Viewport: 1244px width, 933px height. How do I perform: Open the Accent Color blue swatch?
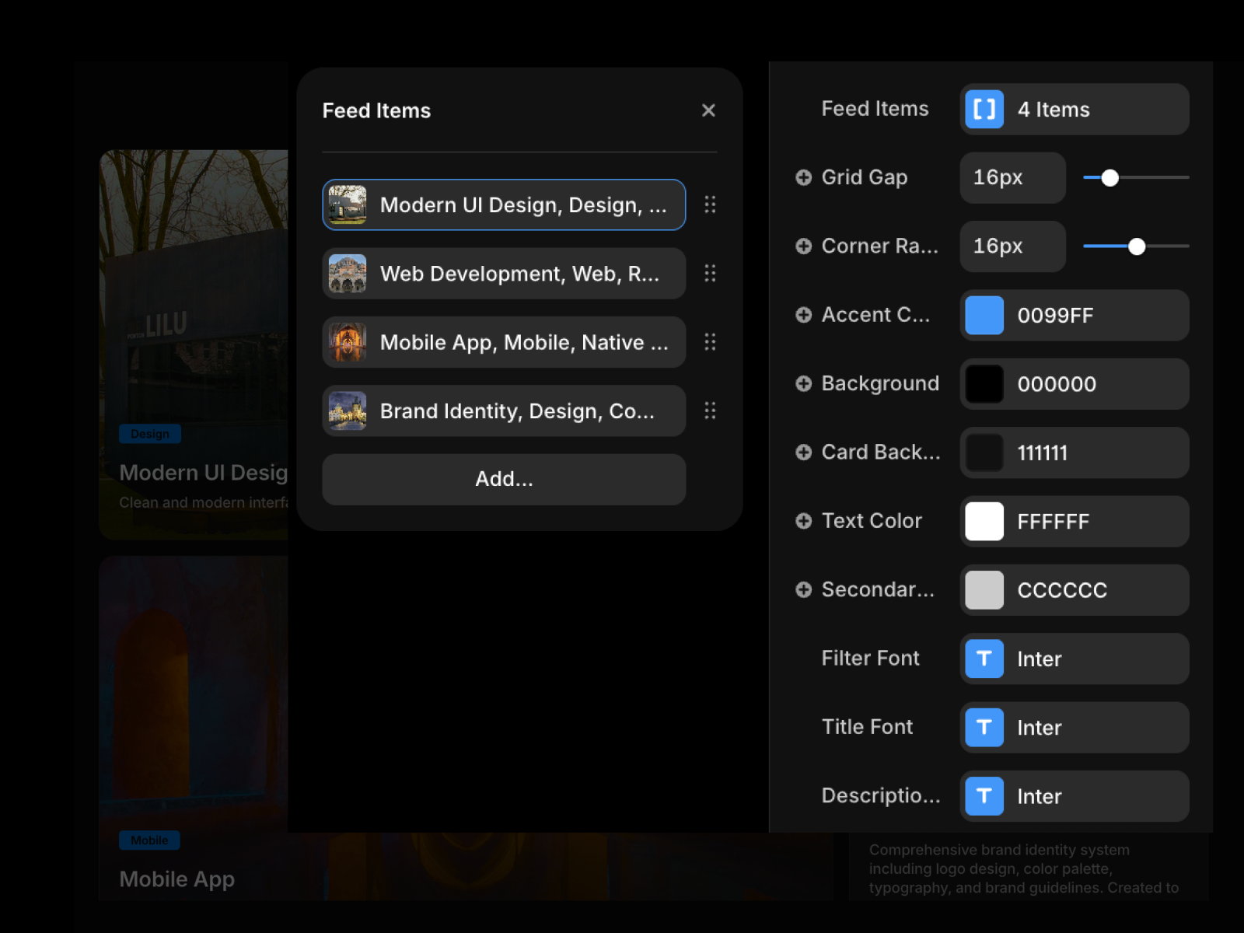click(x=984, y=315)
